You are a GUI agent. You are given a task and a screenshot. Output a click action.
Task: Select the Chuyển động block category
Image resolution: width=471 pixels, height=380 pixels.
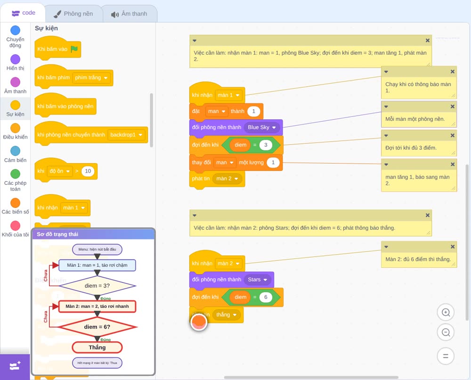pyautogui.click(x=16, y=36)
